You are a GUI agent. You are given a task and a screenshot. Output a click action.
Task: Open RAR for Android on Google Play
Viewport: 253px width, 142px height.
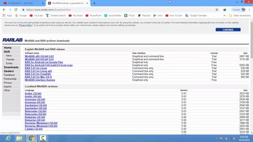[44, 62]
